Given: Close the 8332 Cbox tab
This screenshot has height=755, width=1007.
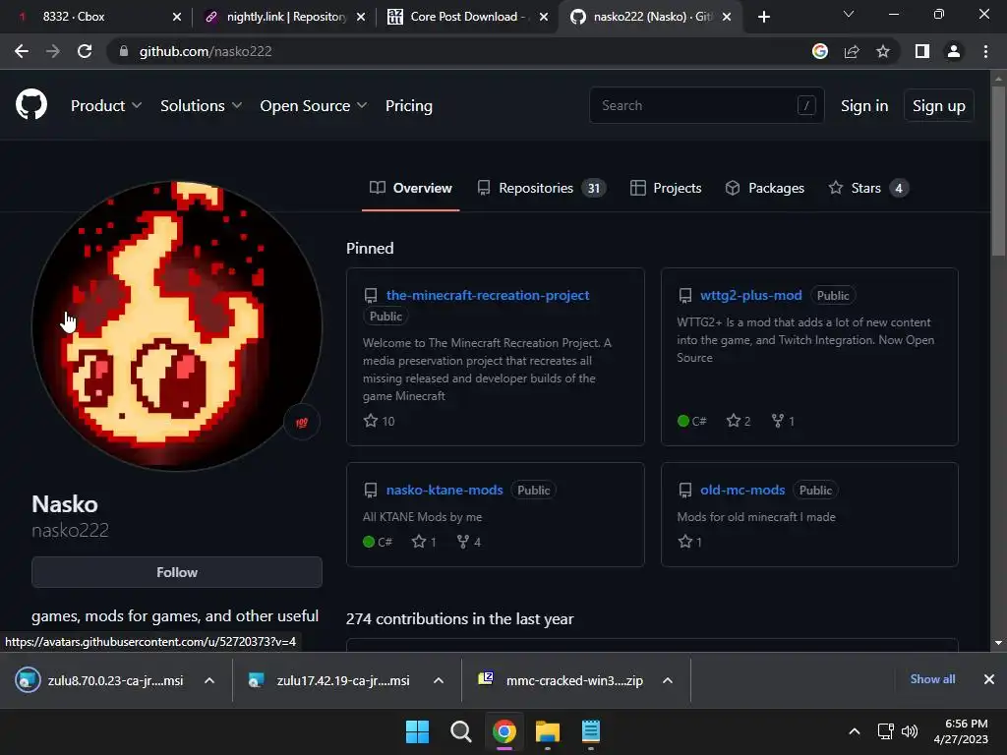Looking at the screenshot, I should point(177,17).
